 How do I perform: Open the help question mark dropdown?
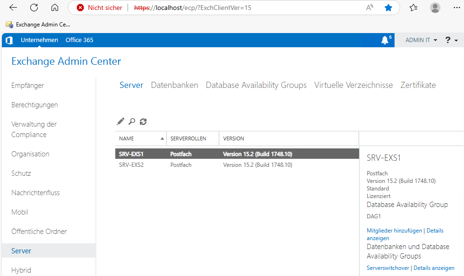(452, 40)
